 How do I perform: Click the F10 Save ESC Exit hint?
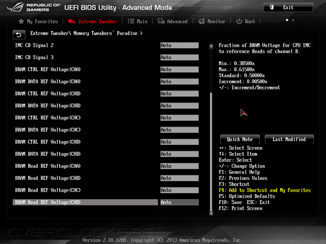pos(244,202)
